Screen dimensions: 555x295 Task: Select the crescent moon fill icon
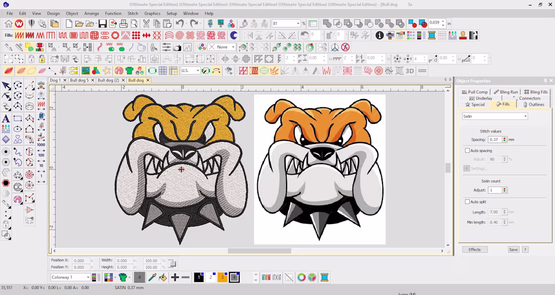[x=234, y=35]
